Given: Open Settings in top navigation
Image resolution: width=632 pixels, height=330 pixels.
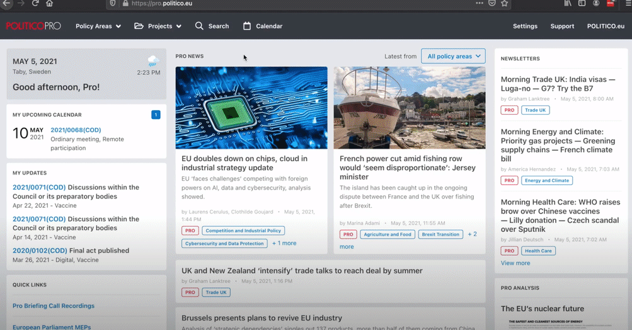Looking at the screenshot, I should (x=525, y=26).
